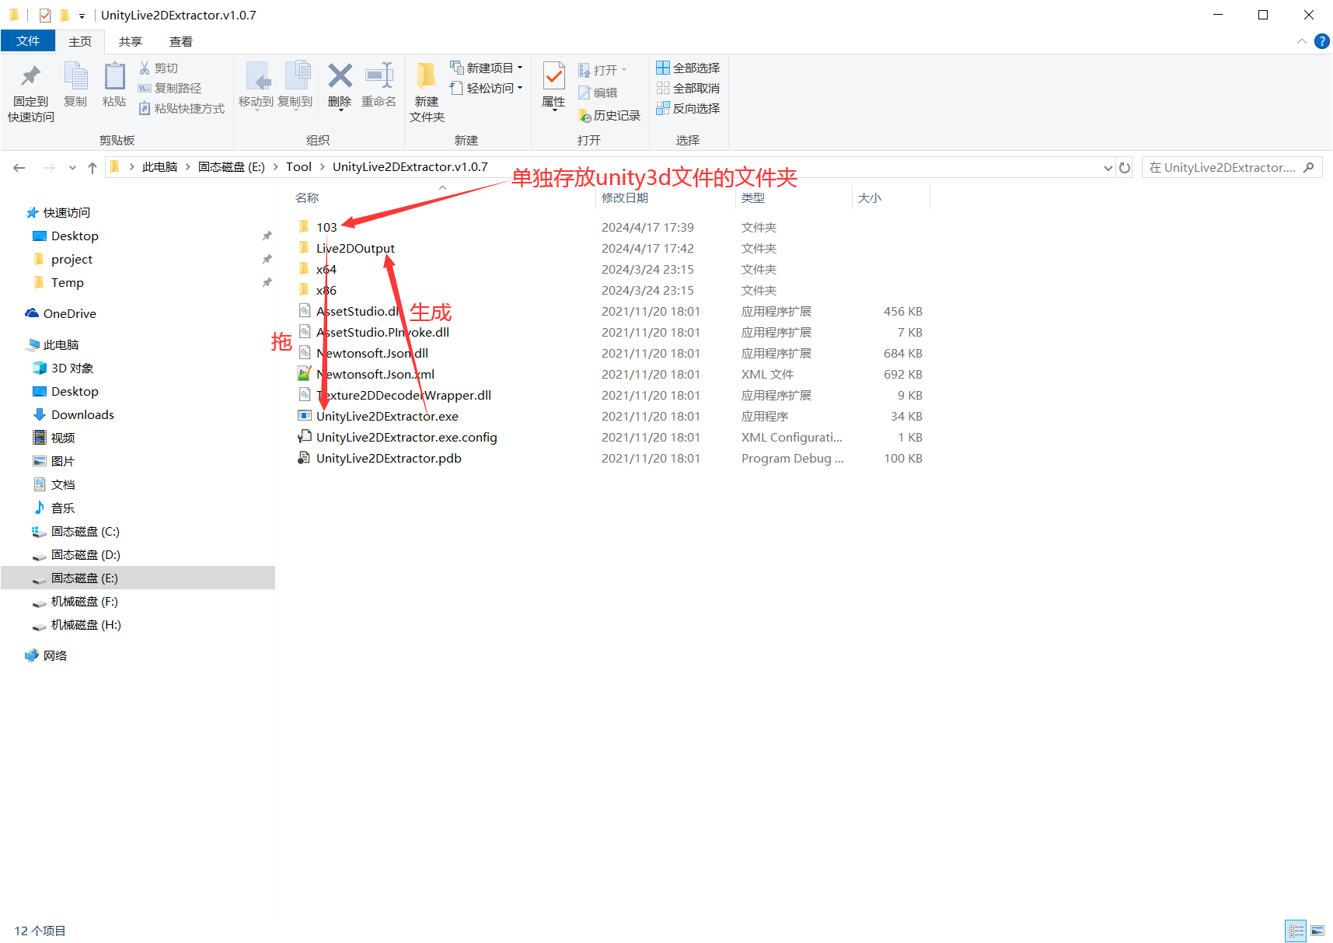Select the Home ribbon tab

[80, 41]
